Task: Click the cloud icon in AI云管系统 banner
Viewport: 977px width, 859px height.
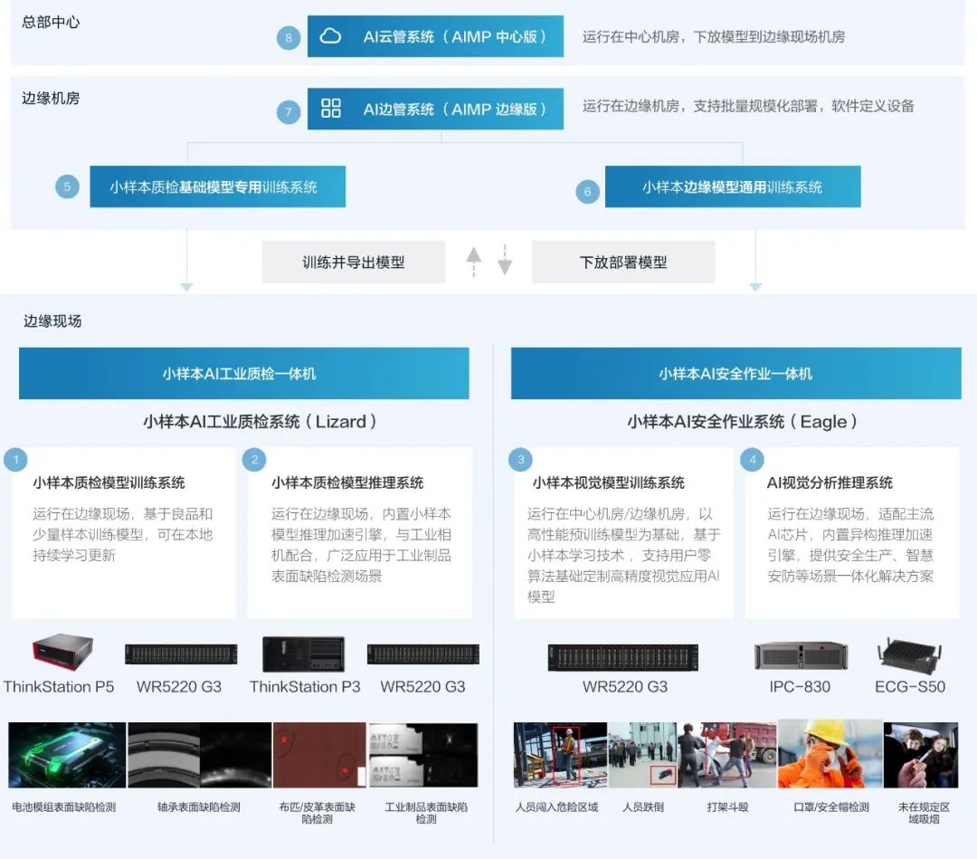Action: [x=330, y=36]
